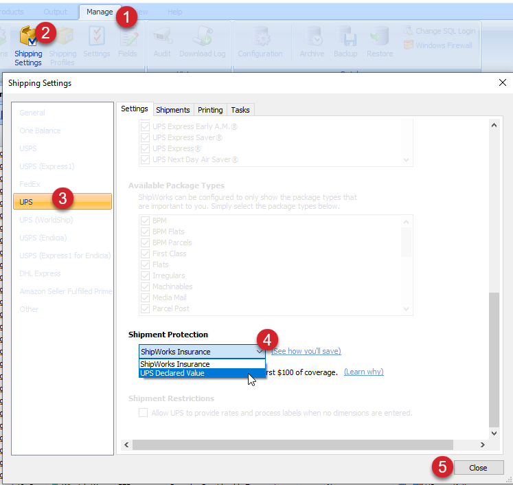
Task: Select USPS (Express1 for Endicia) entry
Action: pyautogui.click(x=62, y=256)
